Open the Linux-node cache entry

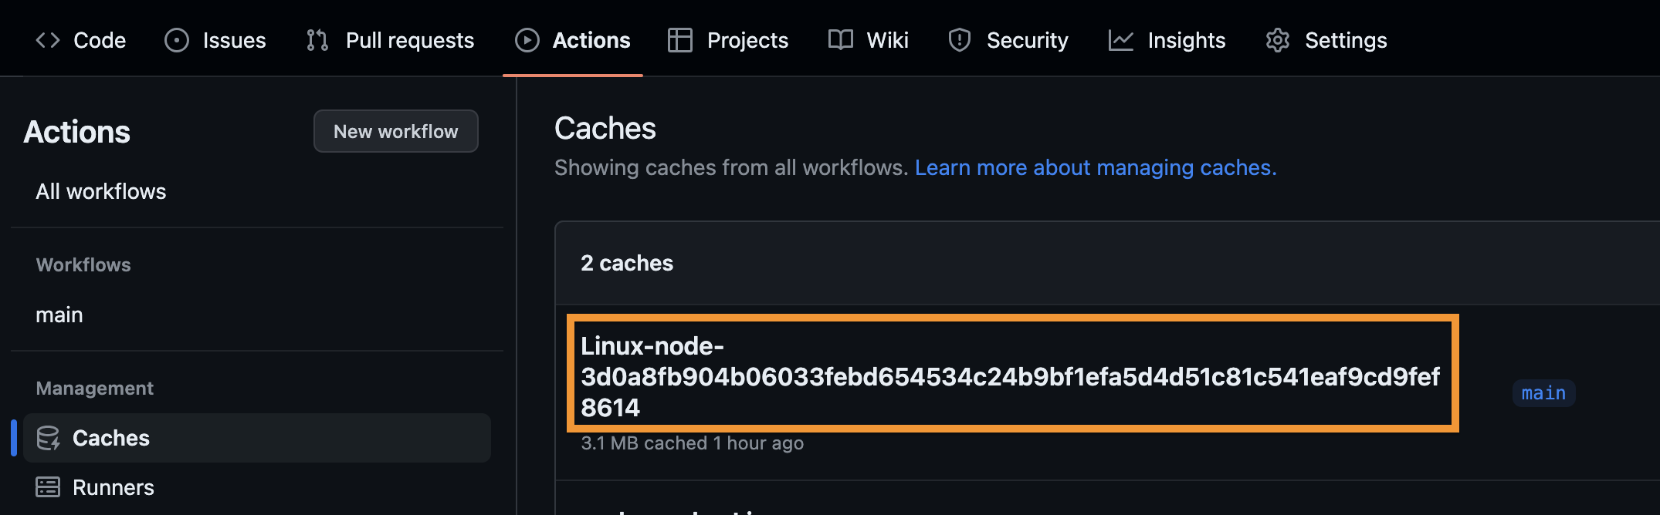tap(1010, 376)
